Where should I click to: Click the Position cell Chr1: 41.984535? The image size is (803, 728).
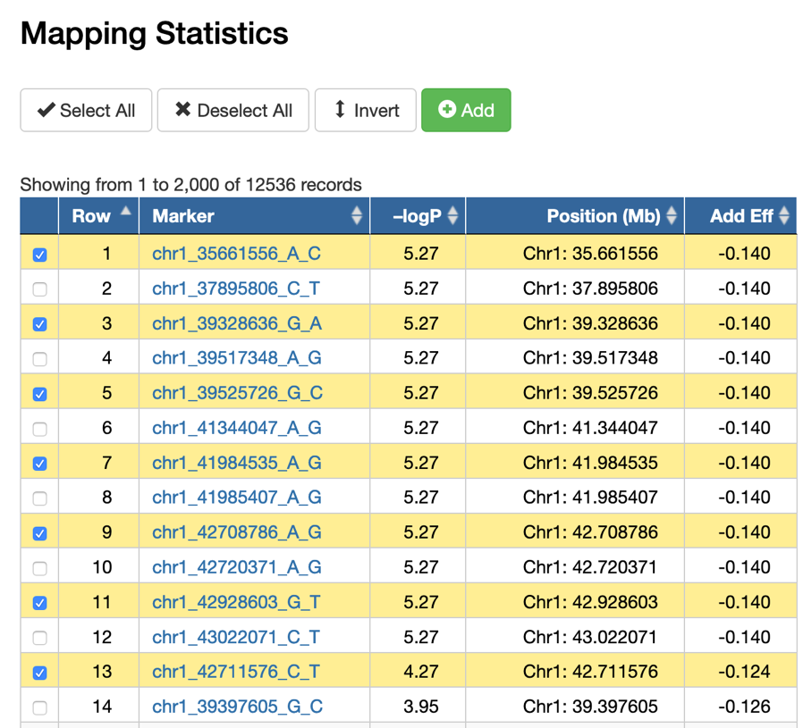590,463
